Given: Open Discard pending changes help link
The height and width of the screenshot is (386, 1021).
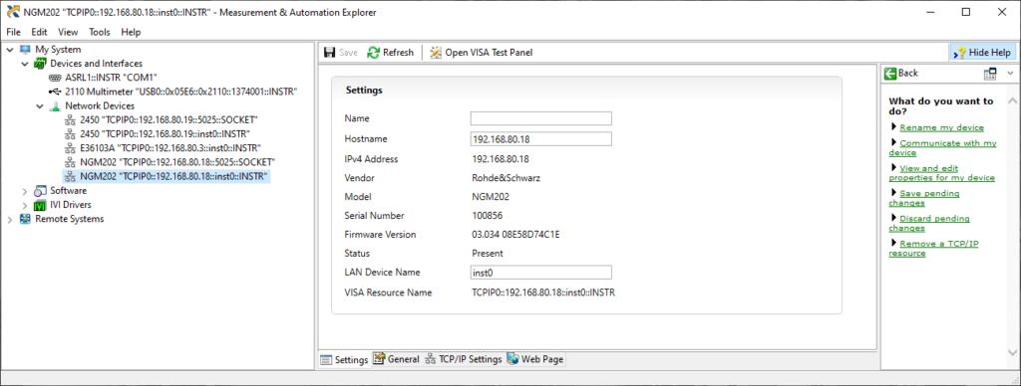Looking at the screenshot, I should (x=929, y=223).
